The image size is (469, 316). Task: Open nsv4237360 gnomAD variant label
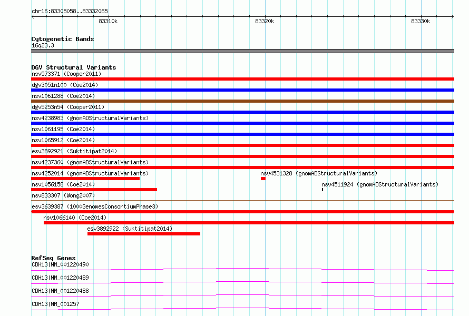pos(90,162)
